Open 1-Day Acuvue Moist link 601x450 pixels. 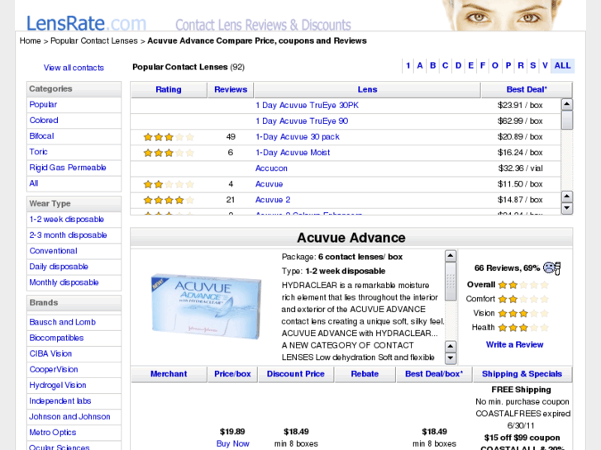(x=293, y=153)
